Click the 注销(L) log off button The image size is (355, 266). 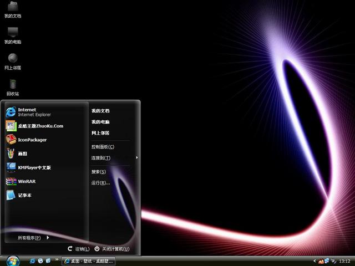pos(78,249)
